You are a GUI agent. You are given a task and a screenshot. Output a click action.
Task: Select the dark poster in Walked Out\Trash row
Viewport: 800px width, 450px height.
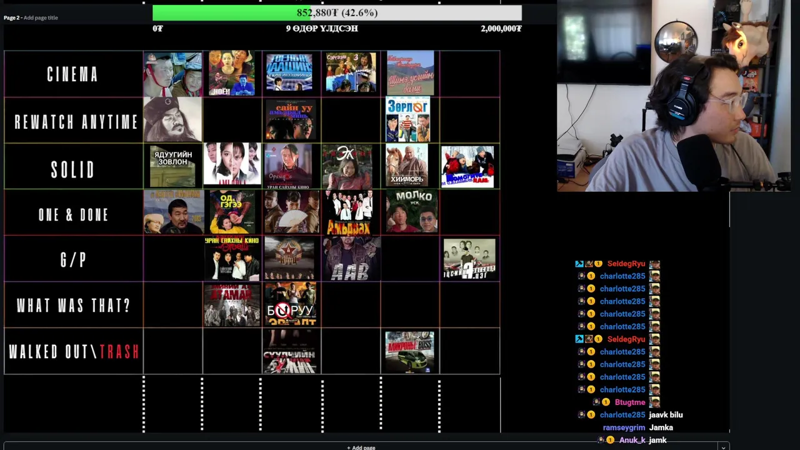[x=291, y=351]
